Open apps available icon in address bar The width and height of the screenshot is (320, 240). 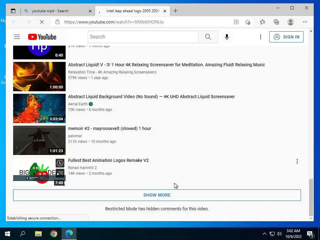236,22
